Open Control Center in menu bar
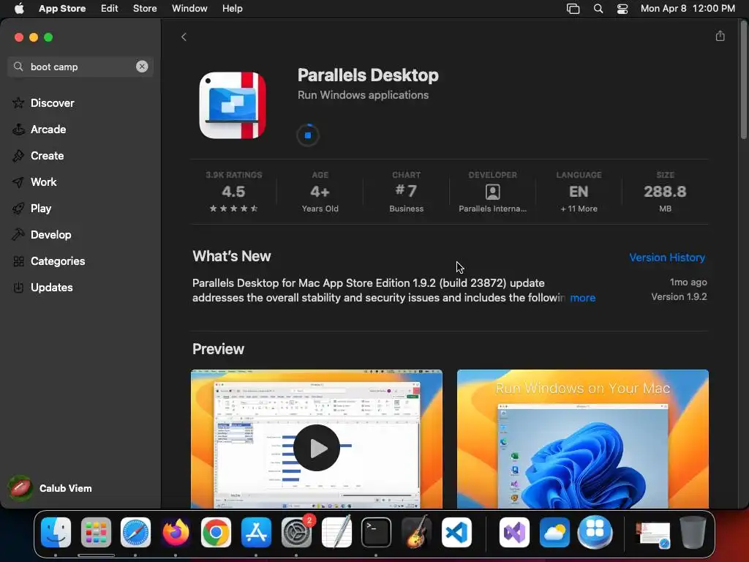 (622, 9)
